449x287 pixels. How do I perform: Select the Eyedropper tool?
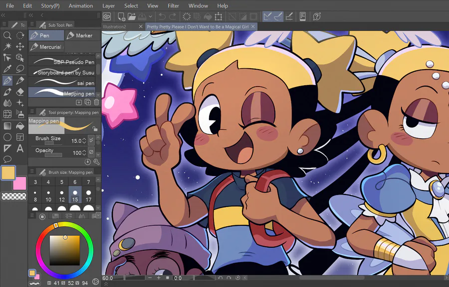coord(7,69)
